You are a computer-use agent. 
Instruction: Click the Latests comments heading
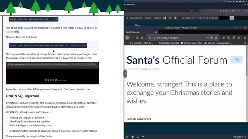(139, 119)
